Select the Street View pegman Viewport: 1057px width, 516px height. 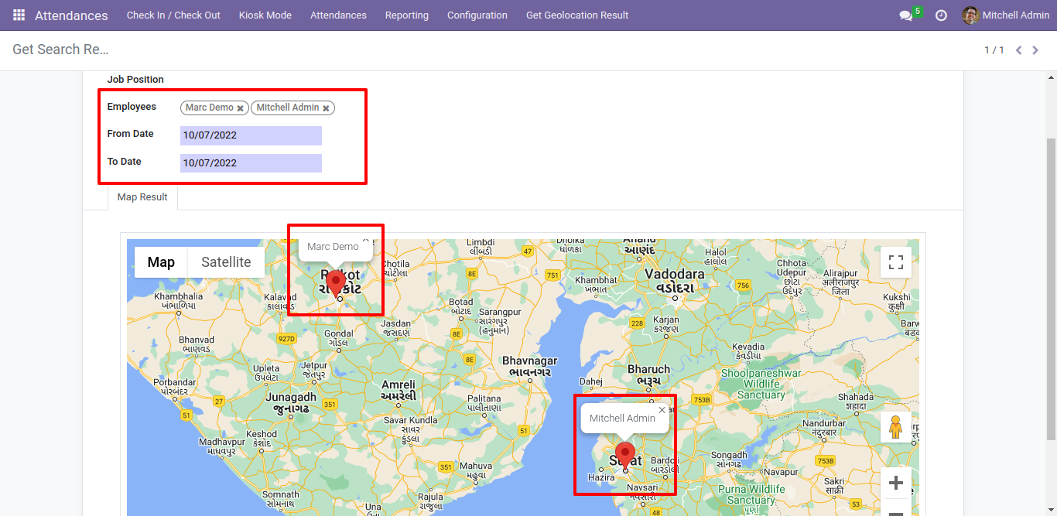coord(896,427)
